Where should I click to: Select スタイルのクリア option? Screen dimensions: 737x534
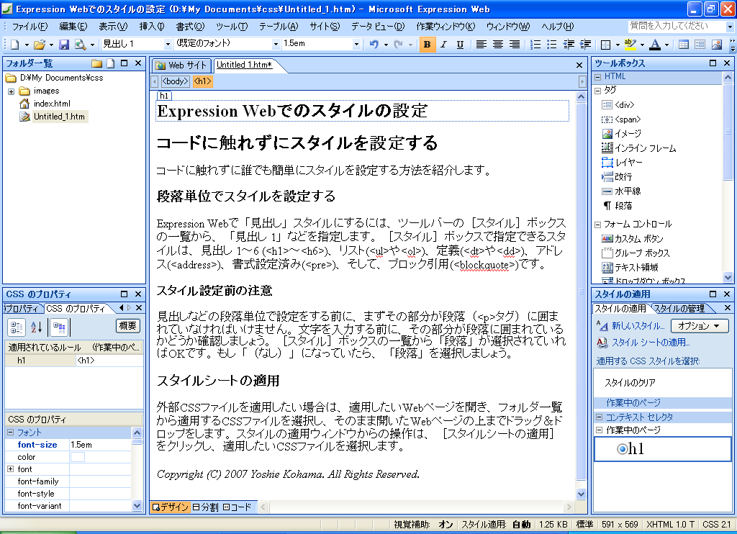(630, 383)
